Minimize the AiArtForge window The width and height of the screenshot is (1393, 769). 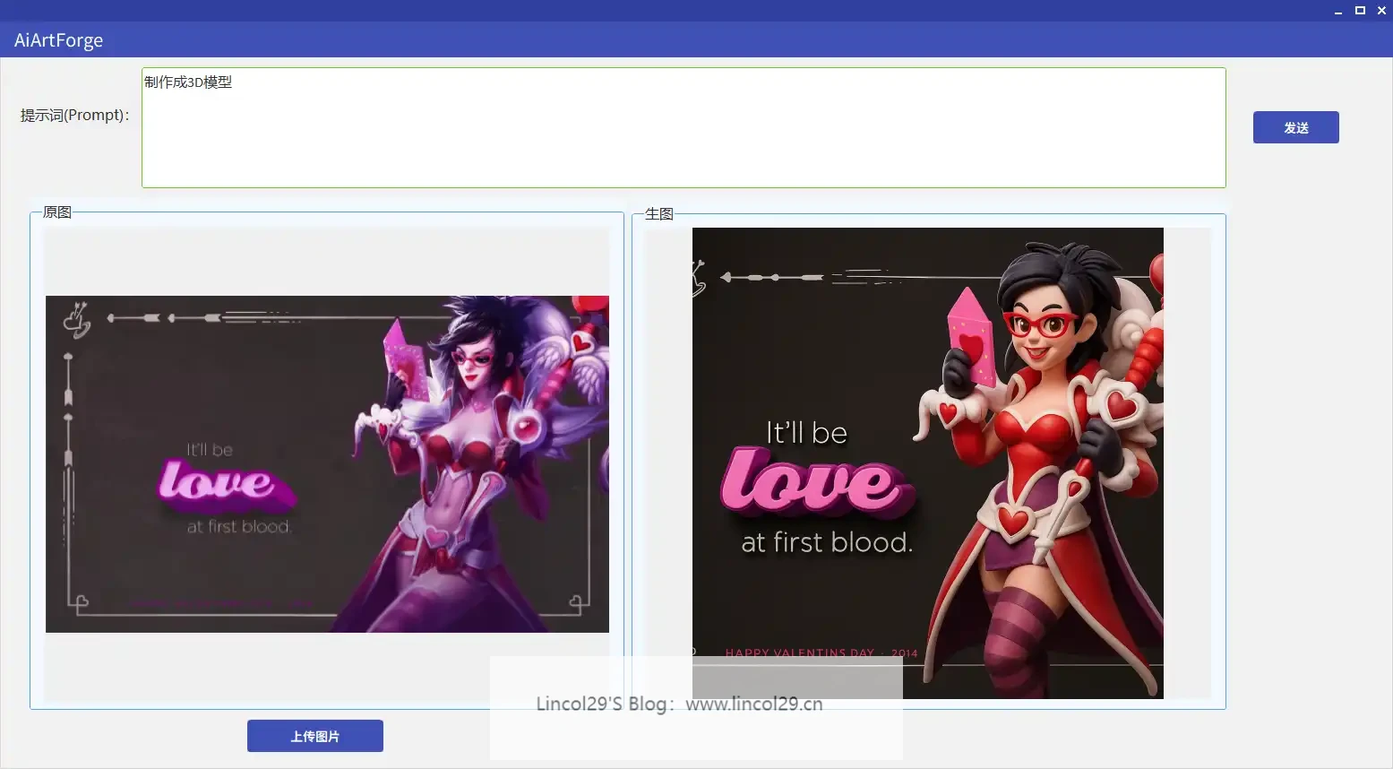[1338, 11]
